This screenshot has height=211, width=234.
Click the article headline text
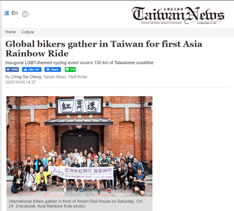(104, 49)
